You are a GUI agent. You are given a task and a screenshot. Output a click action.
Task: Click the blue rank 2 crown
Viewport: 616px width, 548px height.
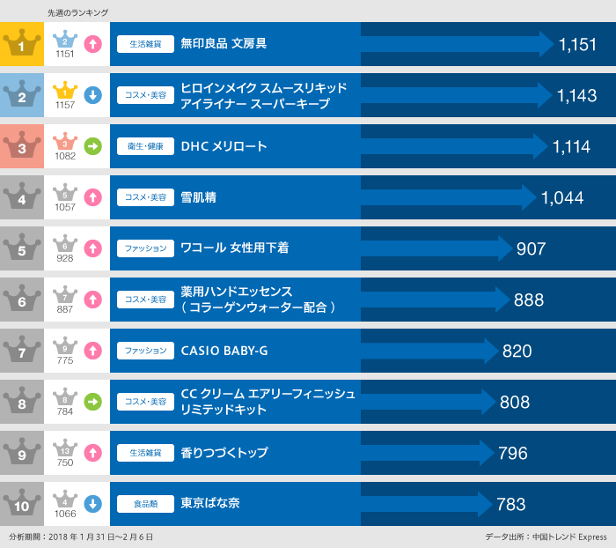tap(21, 95)
